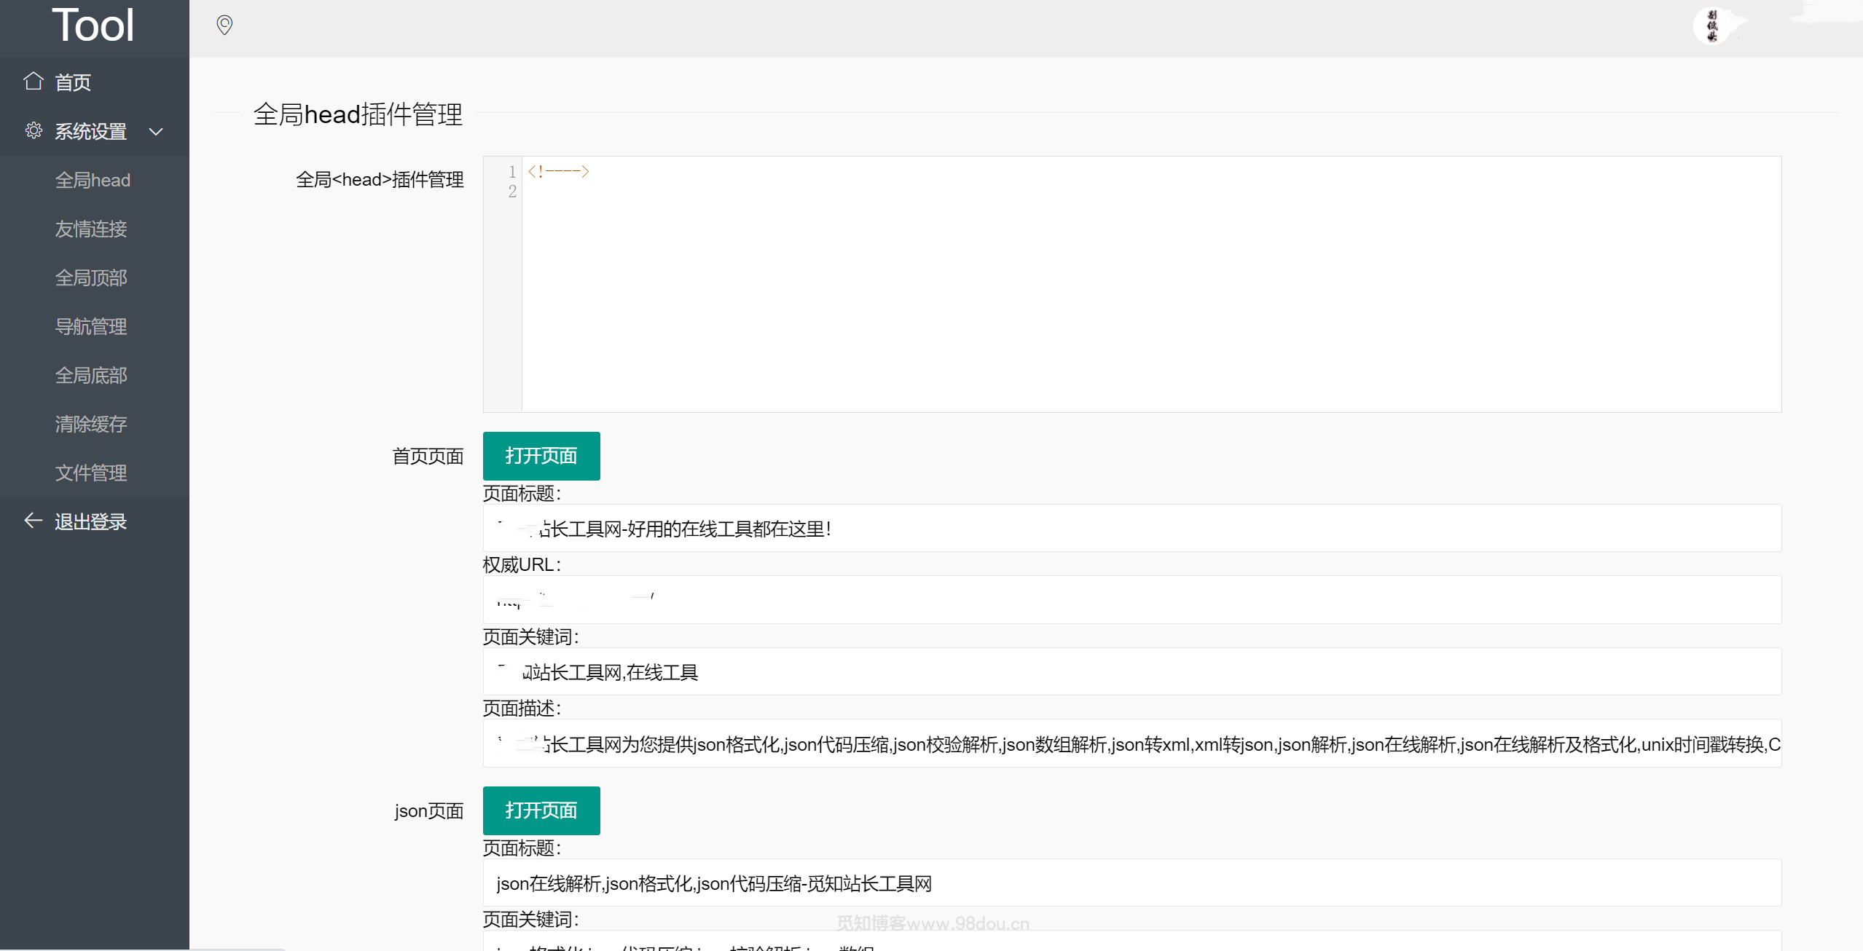
Task: Select 全局底部 in sidebar
Action: (x=91, y=375)
